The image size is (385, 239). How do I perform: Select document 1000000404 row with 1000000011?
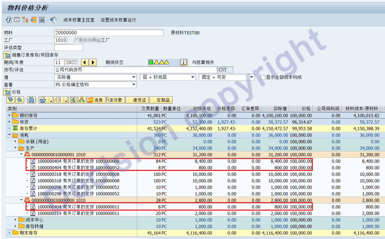(x=195, y=207)
